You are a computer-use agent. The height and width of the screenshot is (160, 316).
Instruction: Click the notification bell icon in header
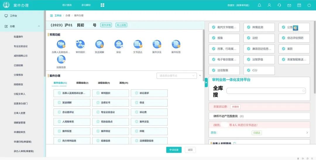pos(259,5)
